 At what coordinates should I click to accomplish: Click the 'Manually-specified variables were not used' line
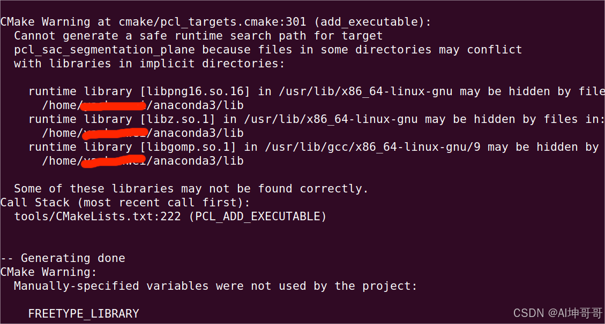[215, 286]
